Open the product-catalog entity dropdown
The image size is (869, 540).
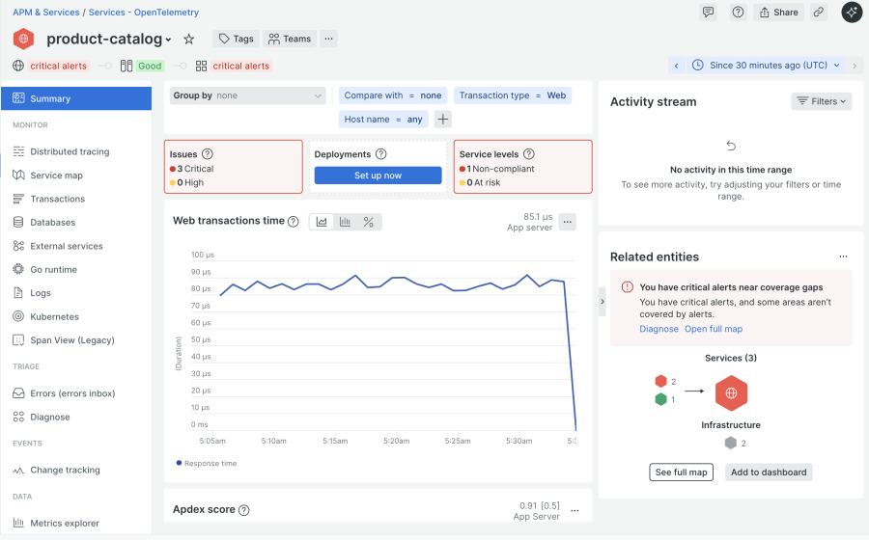pos(168,40)
